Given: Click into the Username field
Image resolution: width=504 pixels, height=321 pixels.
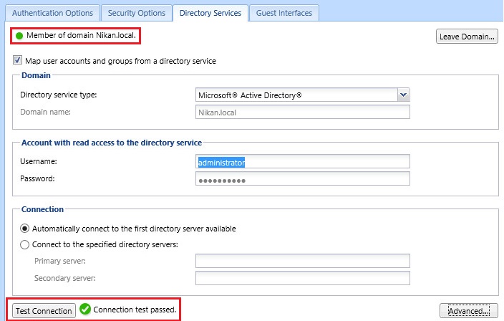Looking at the screenshot, I should [302, 162].
